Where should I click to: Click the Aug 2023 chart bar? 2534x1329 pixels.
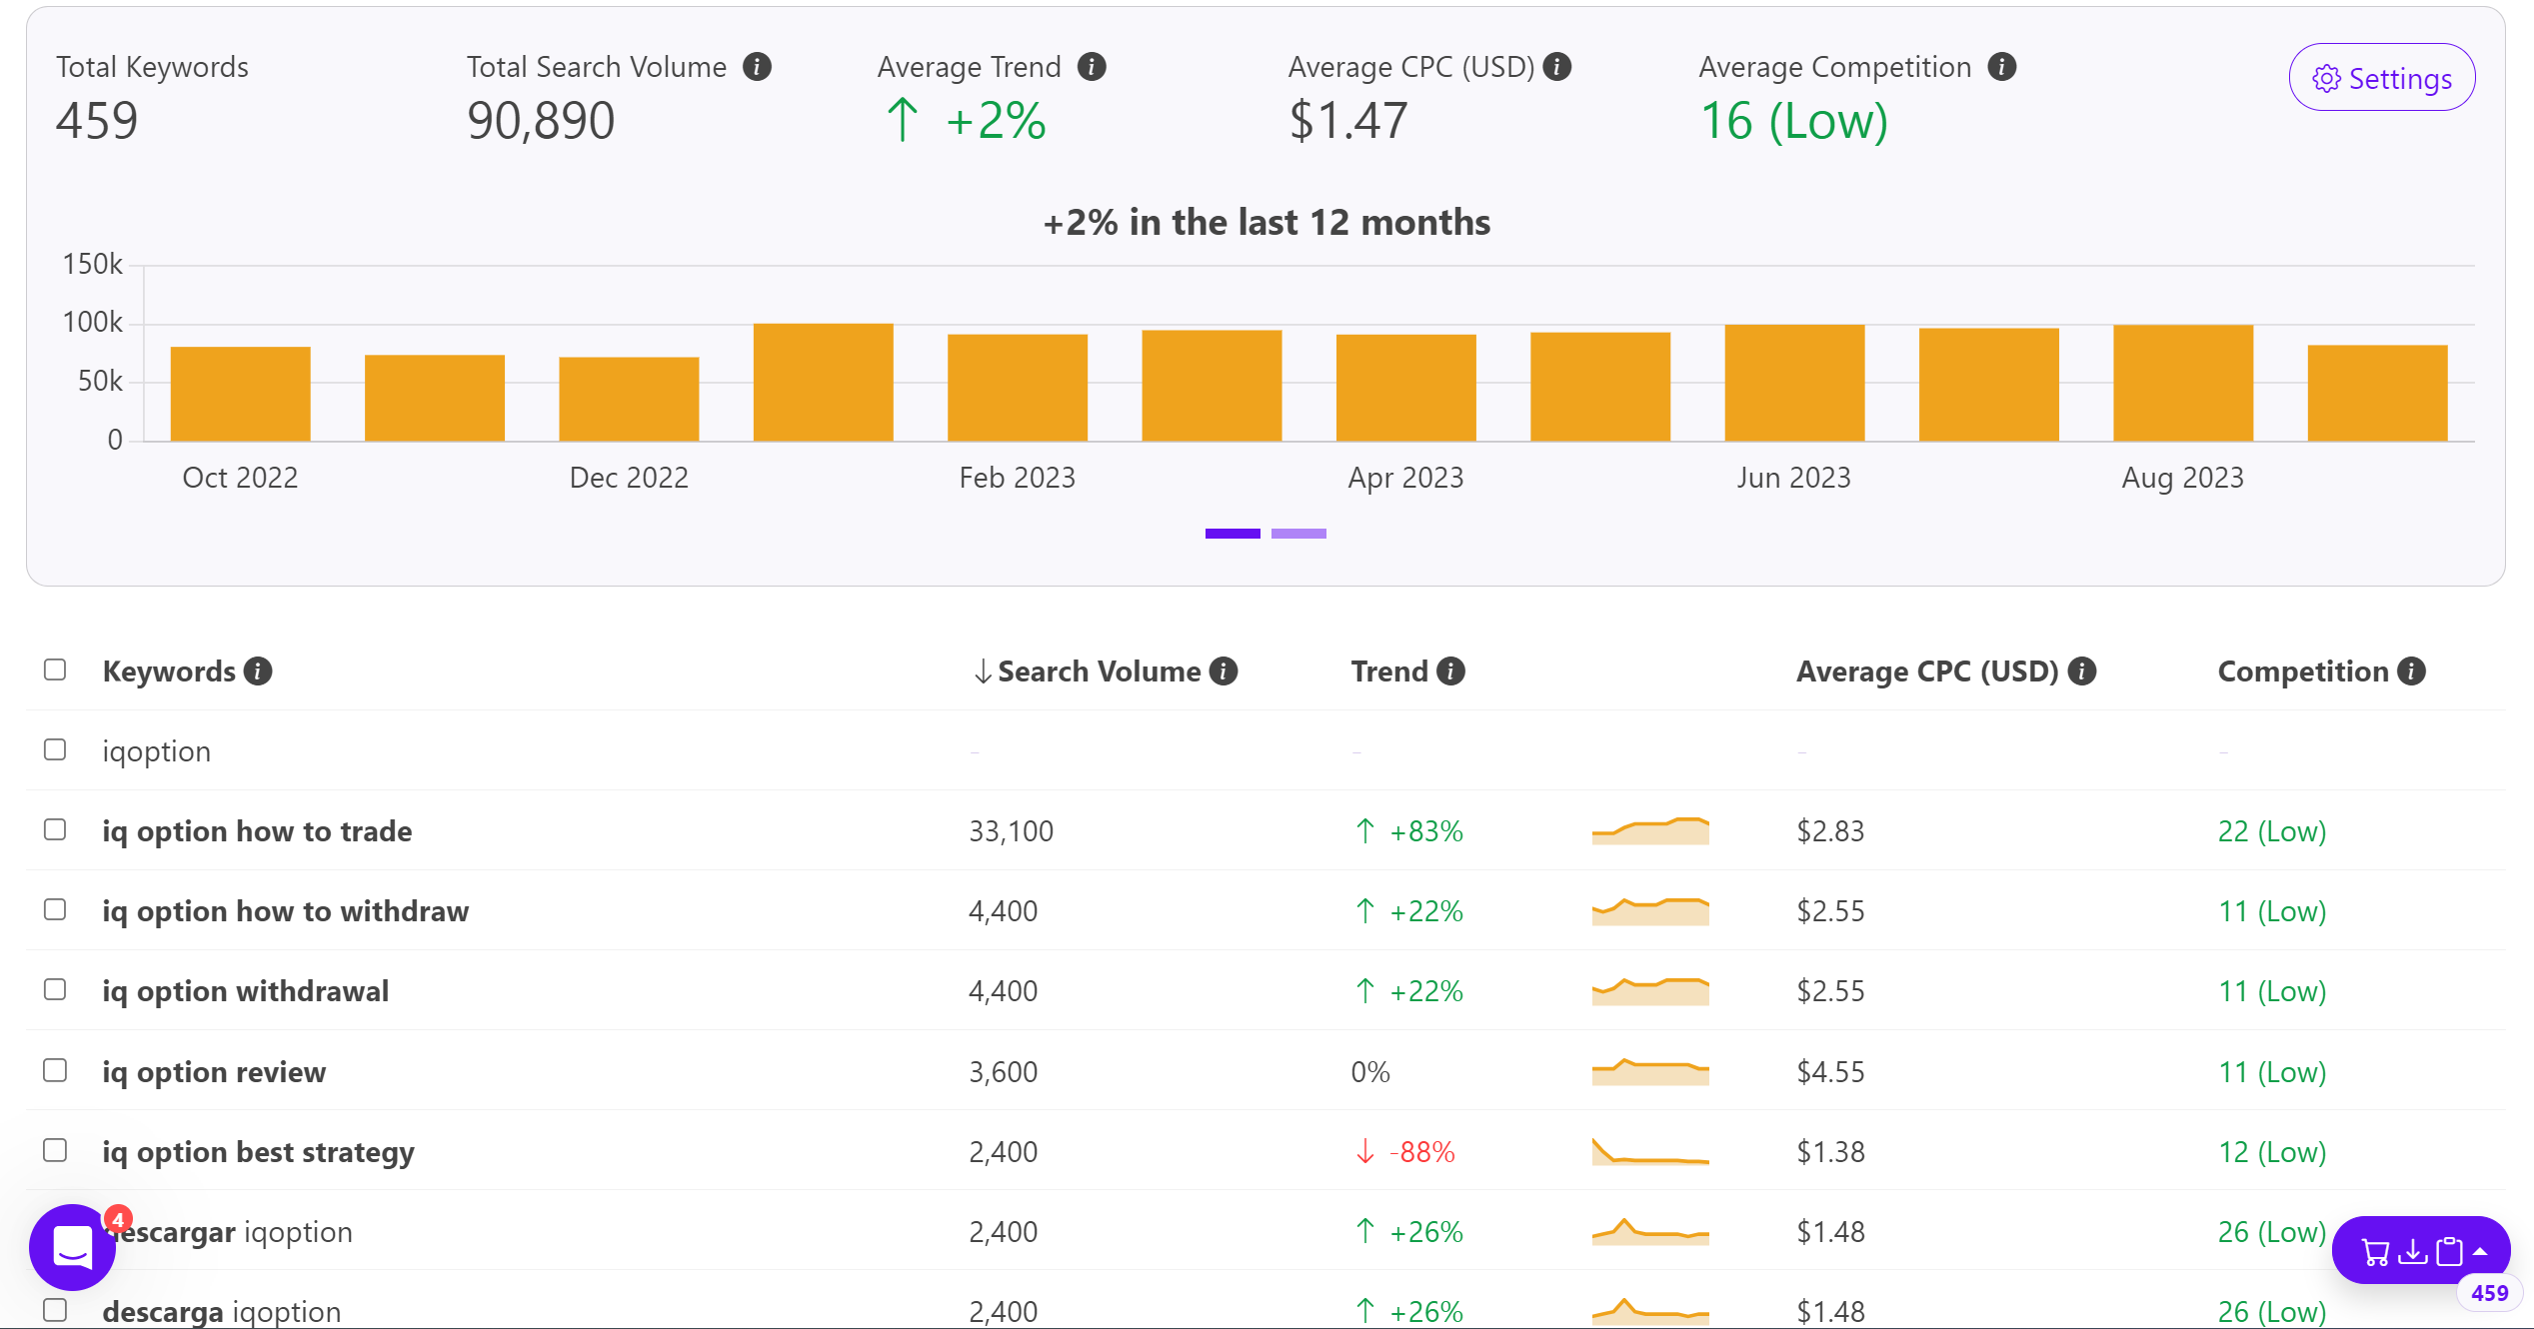click(x=2183, y=383)
